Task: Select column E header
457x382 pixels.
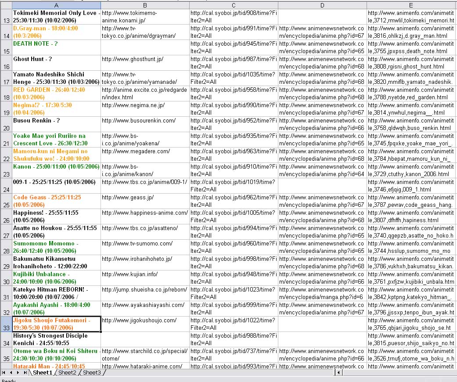Action: (x=411, y=5)
